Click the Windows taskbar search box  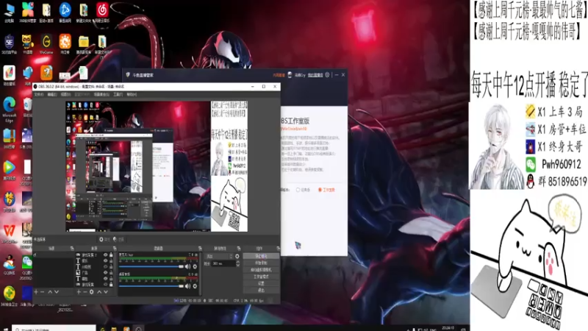54,328
